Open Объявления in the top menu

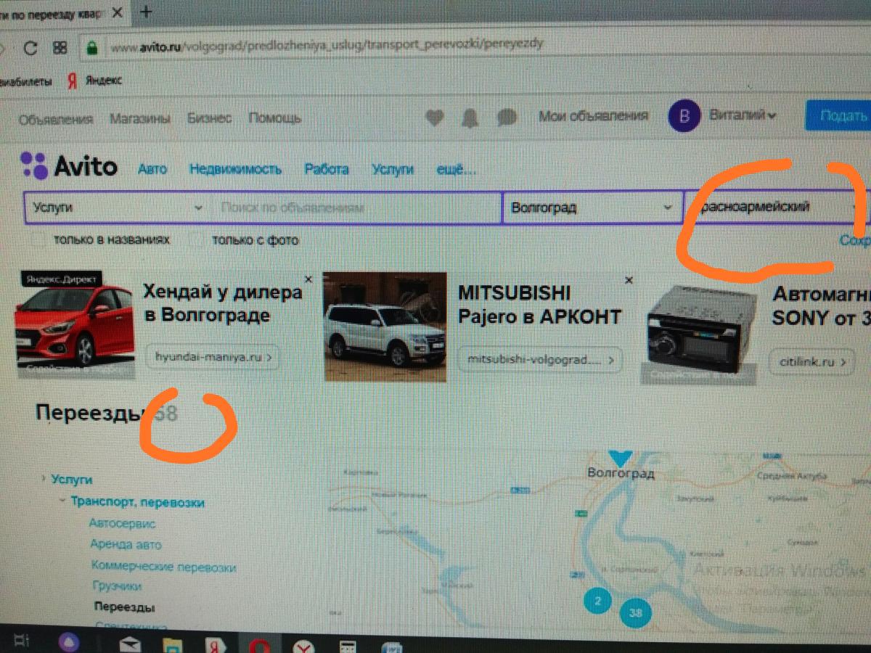[56, 119]
